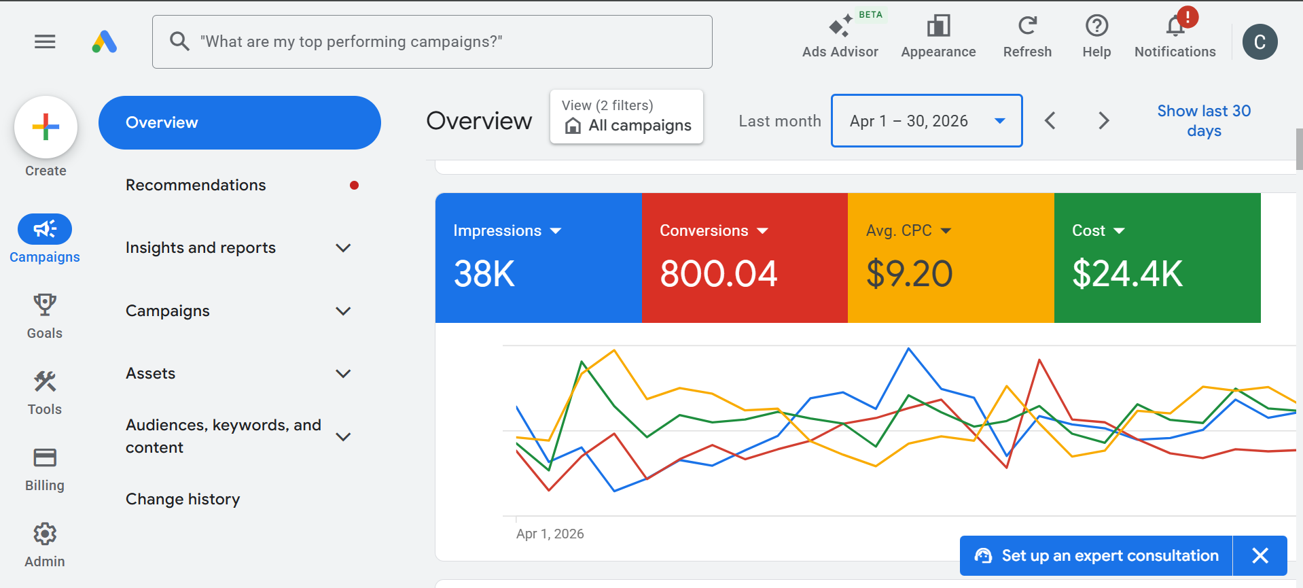Open Billing section

click(x=45, y=469)
